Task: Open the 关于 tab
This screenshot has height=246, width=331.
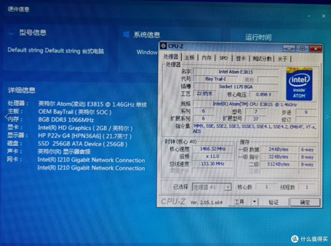Action: (x=282, y=59)
